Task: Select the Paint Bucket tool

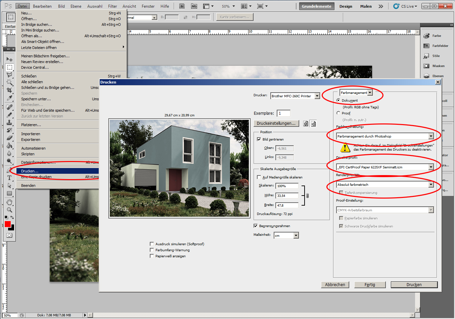Action: tap(9, 146)
